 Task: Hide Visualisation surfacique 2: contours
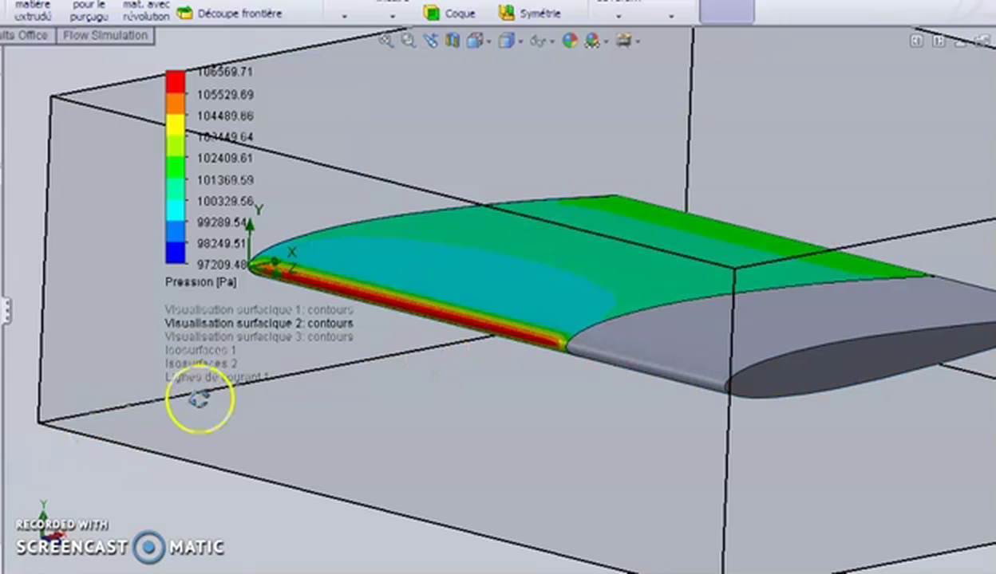(259, 323)
